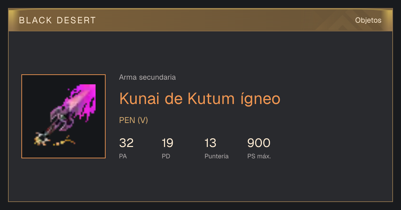Viewport: 401px width, 210px height.
Task: Click the kunai's purple guard section
Action: pos(62,118)
